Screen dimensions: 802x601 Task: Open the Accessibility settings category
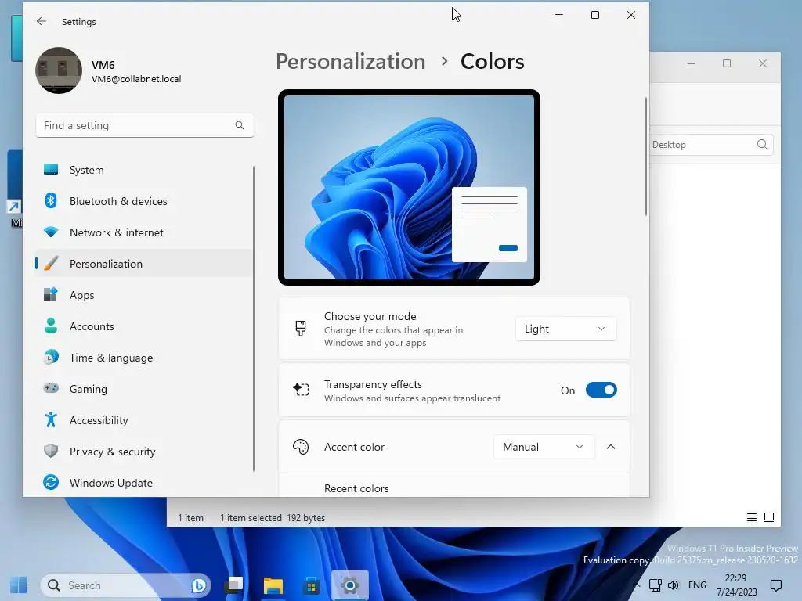pos(143,420)
